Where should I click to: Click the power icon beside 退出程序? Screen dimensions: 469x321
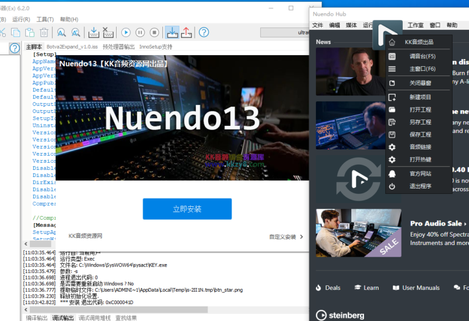click(392, 186)
